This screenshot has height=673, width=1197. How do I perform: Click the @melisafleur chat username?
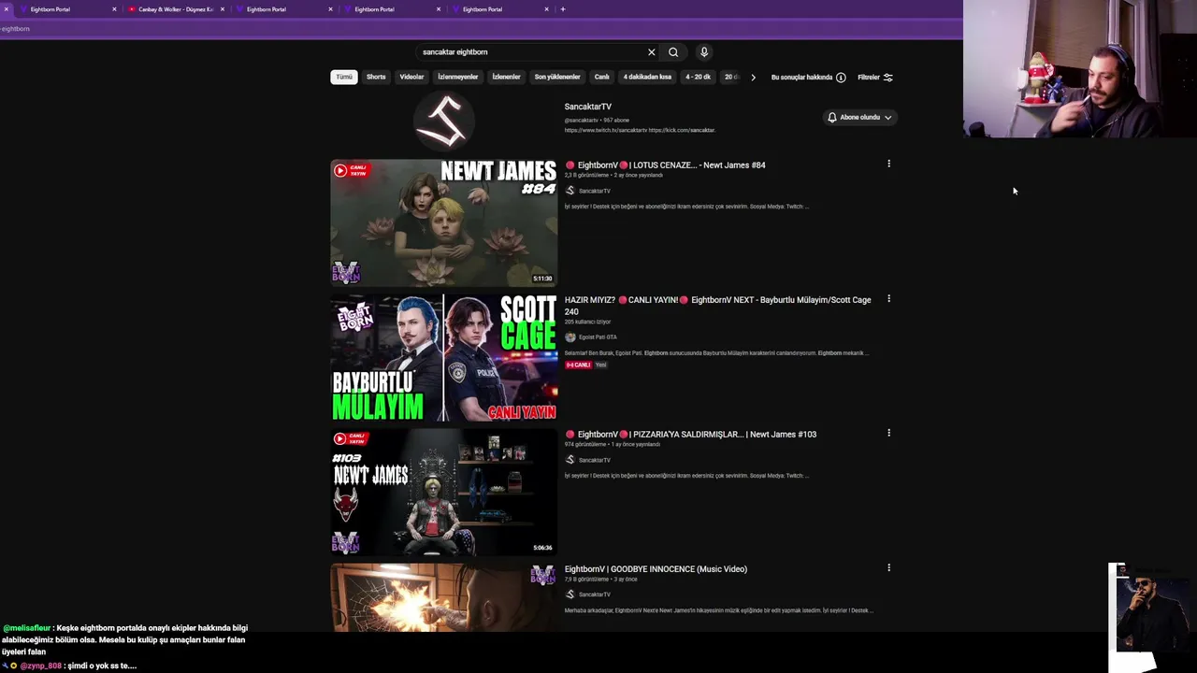(26, 628)
